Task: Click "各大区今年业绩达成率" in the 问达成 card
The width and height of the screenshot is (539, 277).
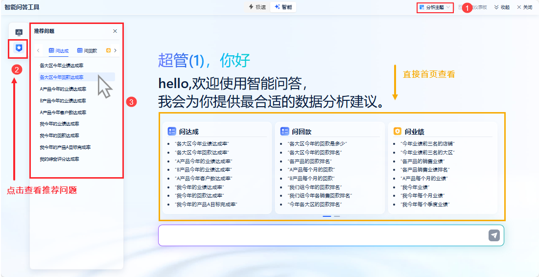Action: coord(202,143)
